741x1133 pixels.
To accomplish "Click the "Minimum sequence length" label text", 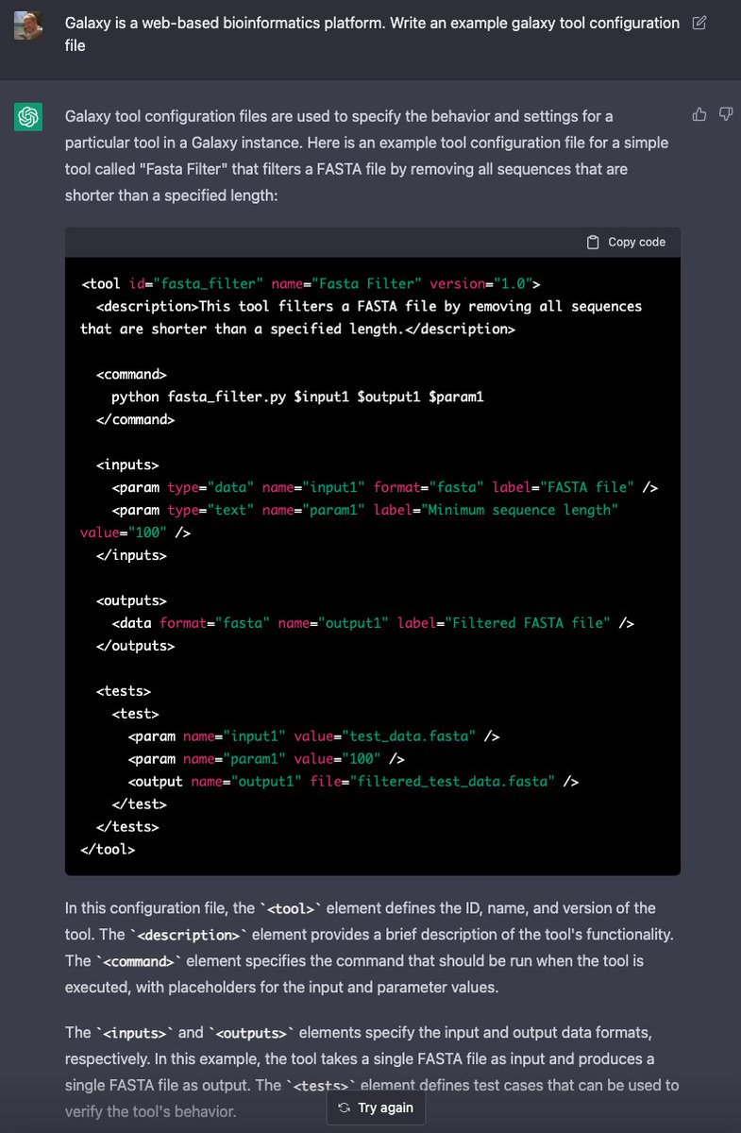I will tap(521, 511).
